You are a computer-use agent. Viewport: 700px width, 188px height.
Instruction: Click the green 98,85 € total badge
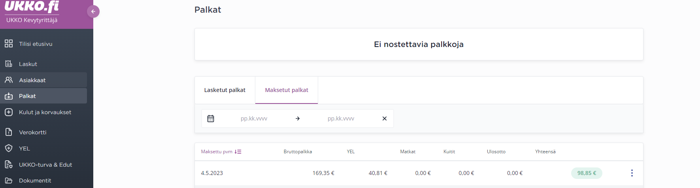coord(587,173)
